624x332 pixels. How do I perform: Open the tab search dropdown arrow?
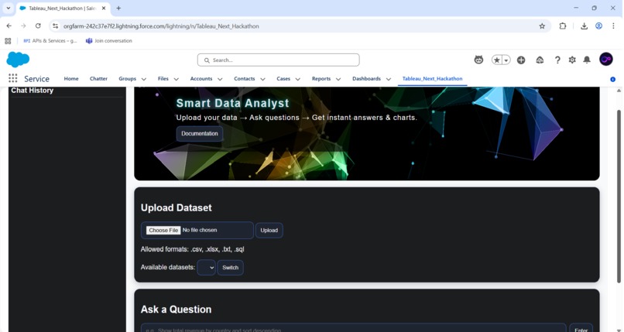(8, 8)
